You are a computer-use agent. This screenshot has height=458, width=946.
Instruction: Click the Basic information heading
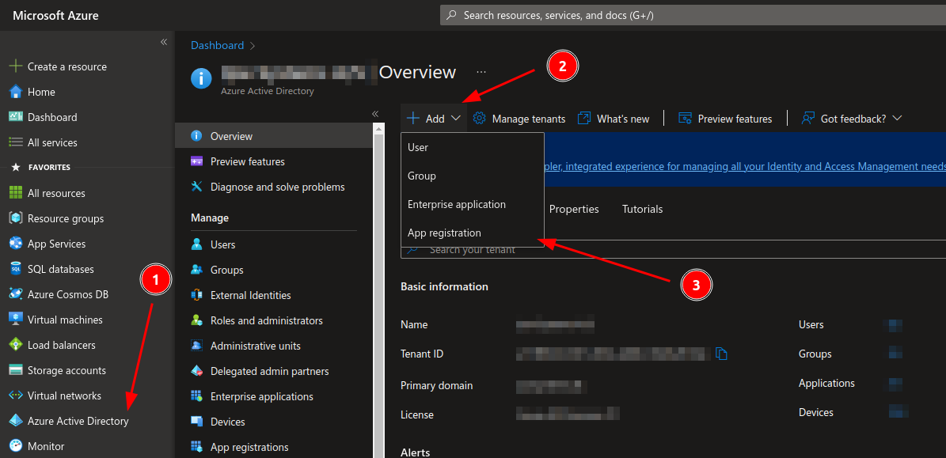tap(444, 287)
